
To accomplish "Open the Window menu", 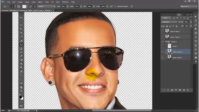I will 65,2.
